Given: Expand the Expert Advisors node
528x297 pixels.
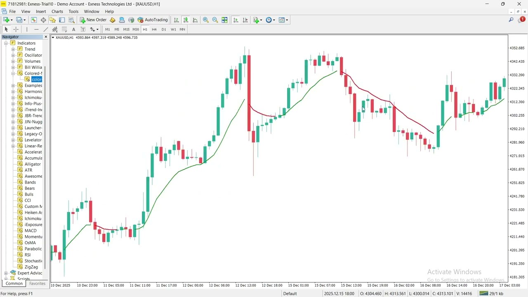Looking at the screenshot, I should pyautogui.click(x=6, y=273).
